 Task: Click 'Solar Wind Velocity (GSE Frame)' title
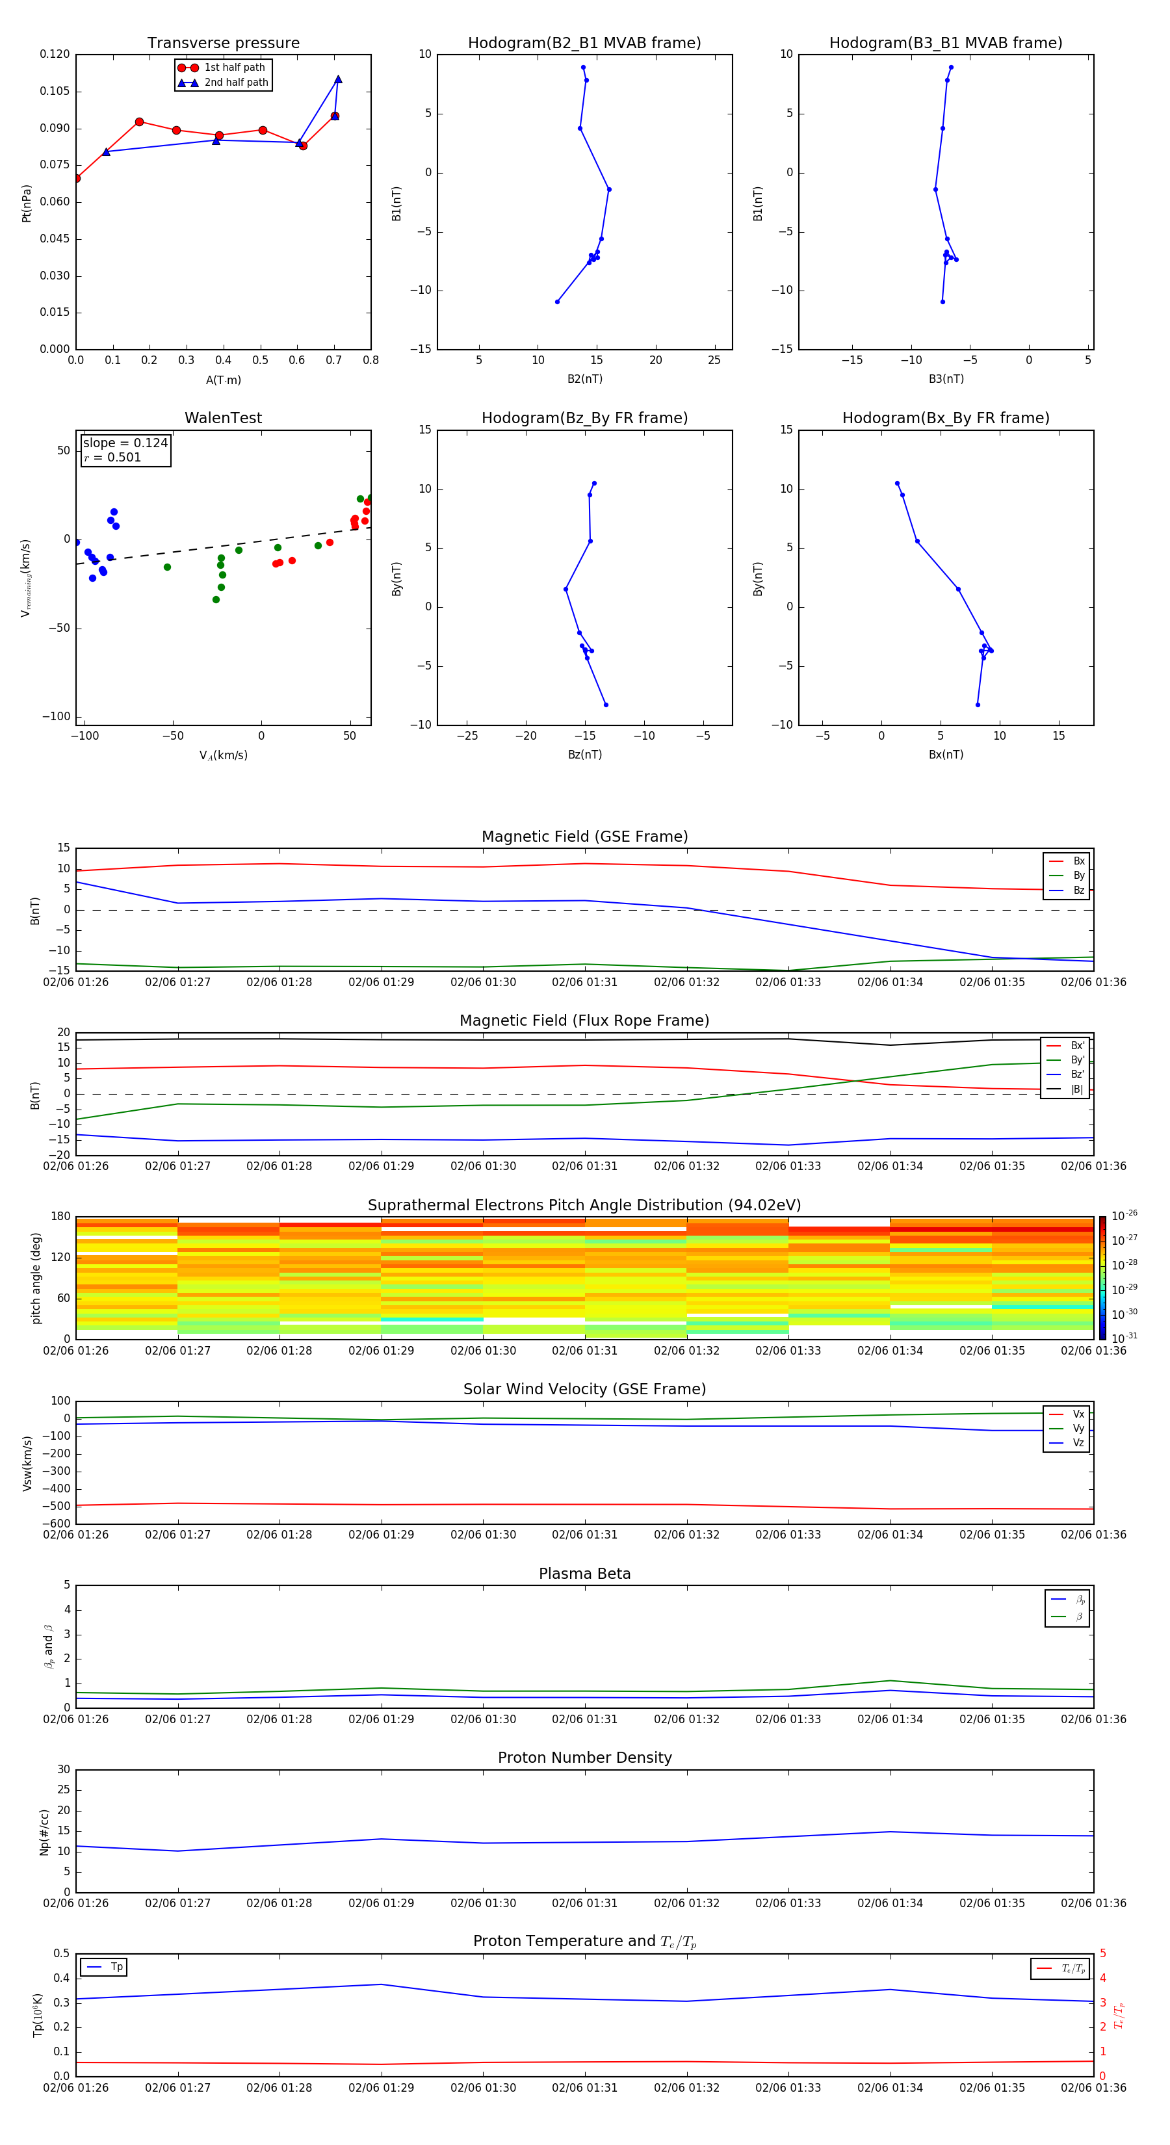pyautogui.click(x=584, y=1390)
